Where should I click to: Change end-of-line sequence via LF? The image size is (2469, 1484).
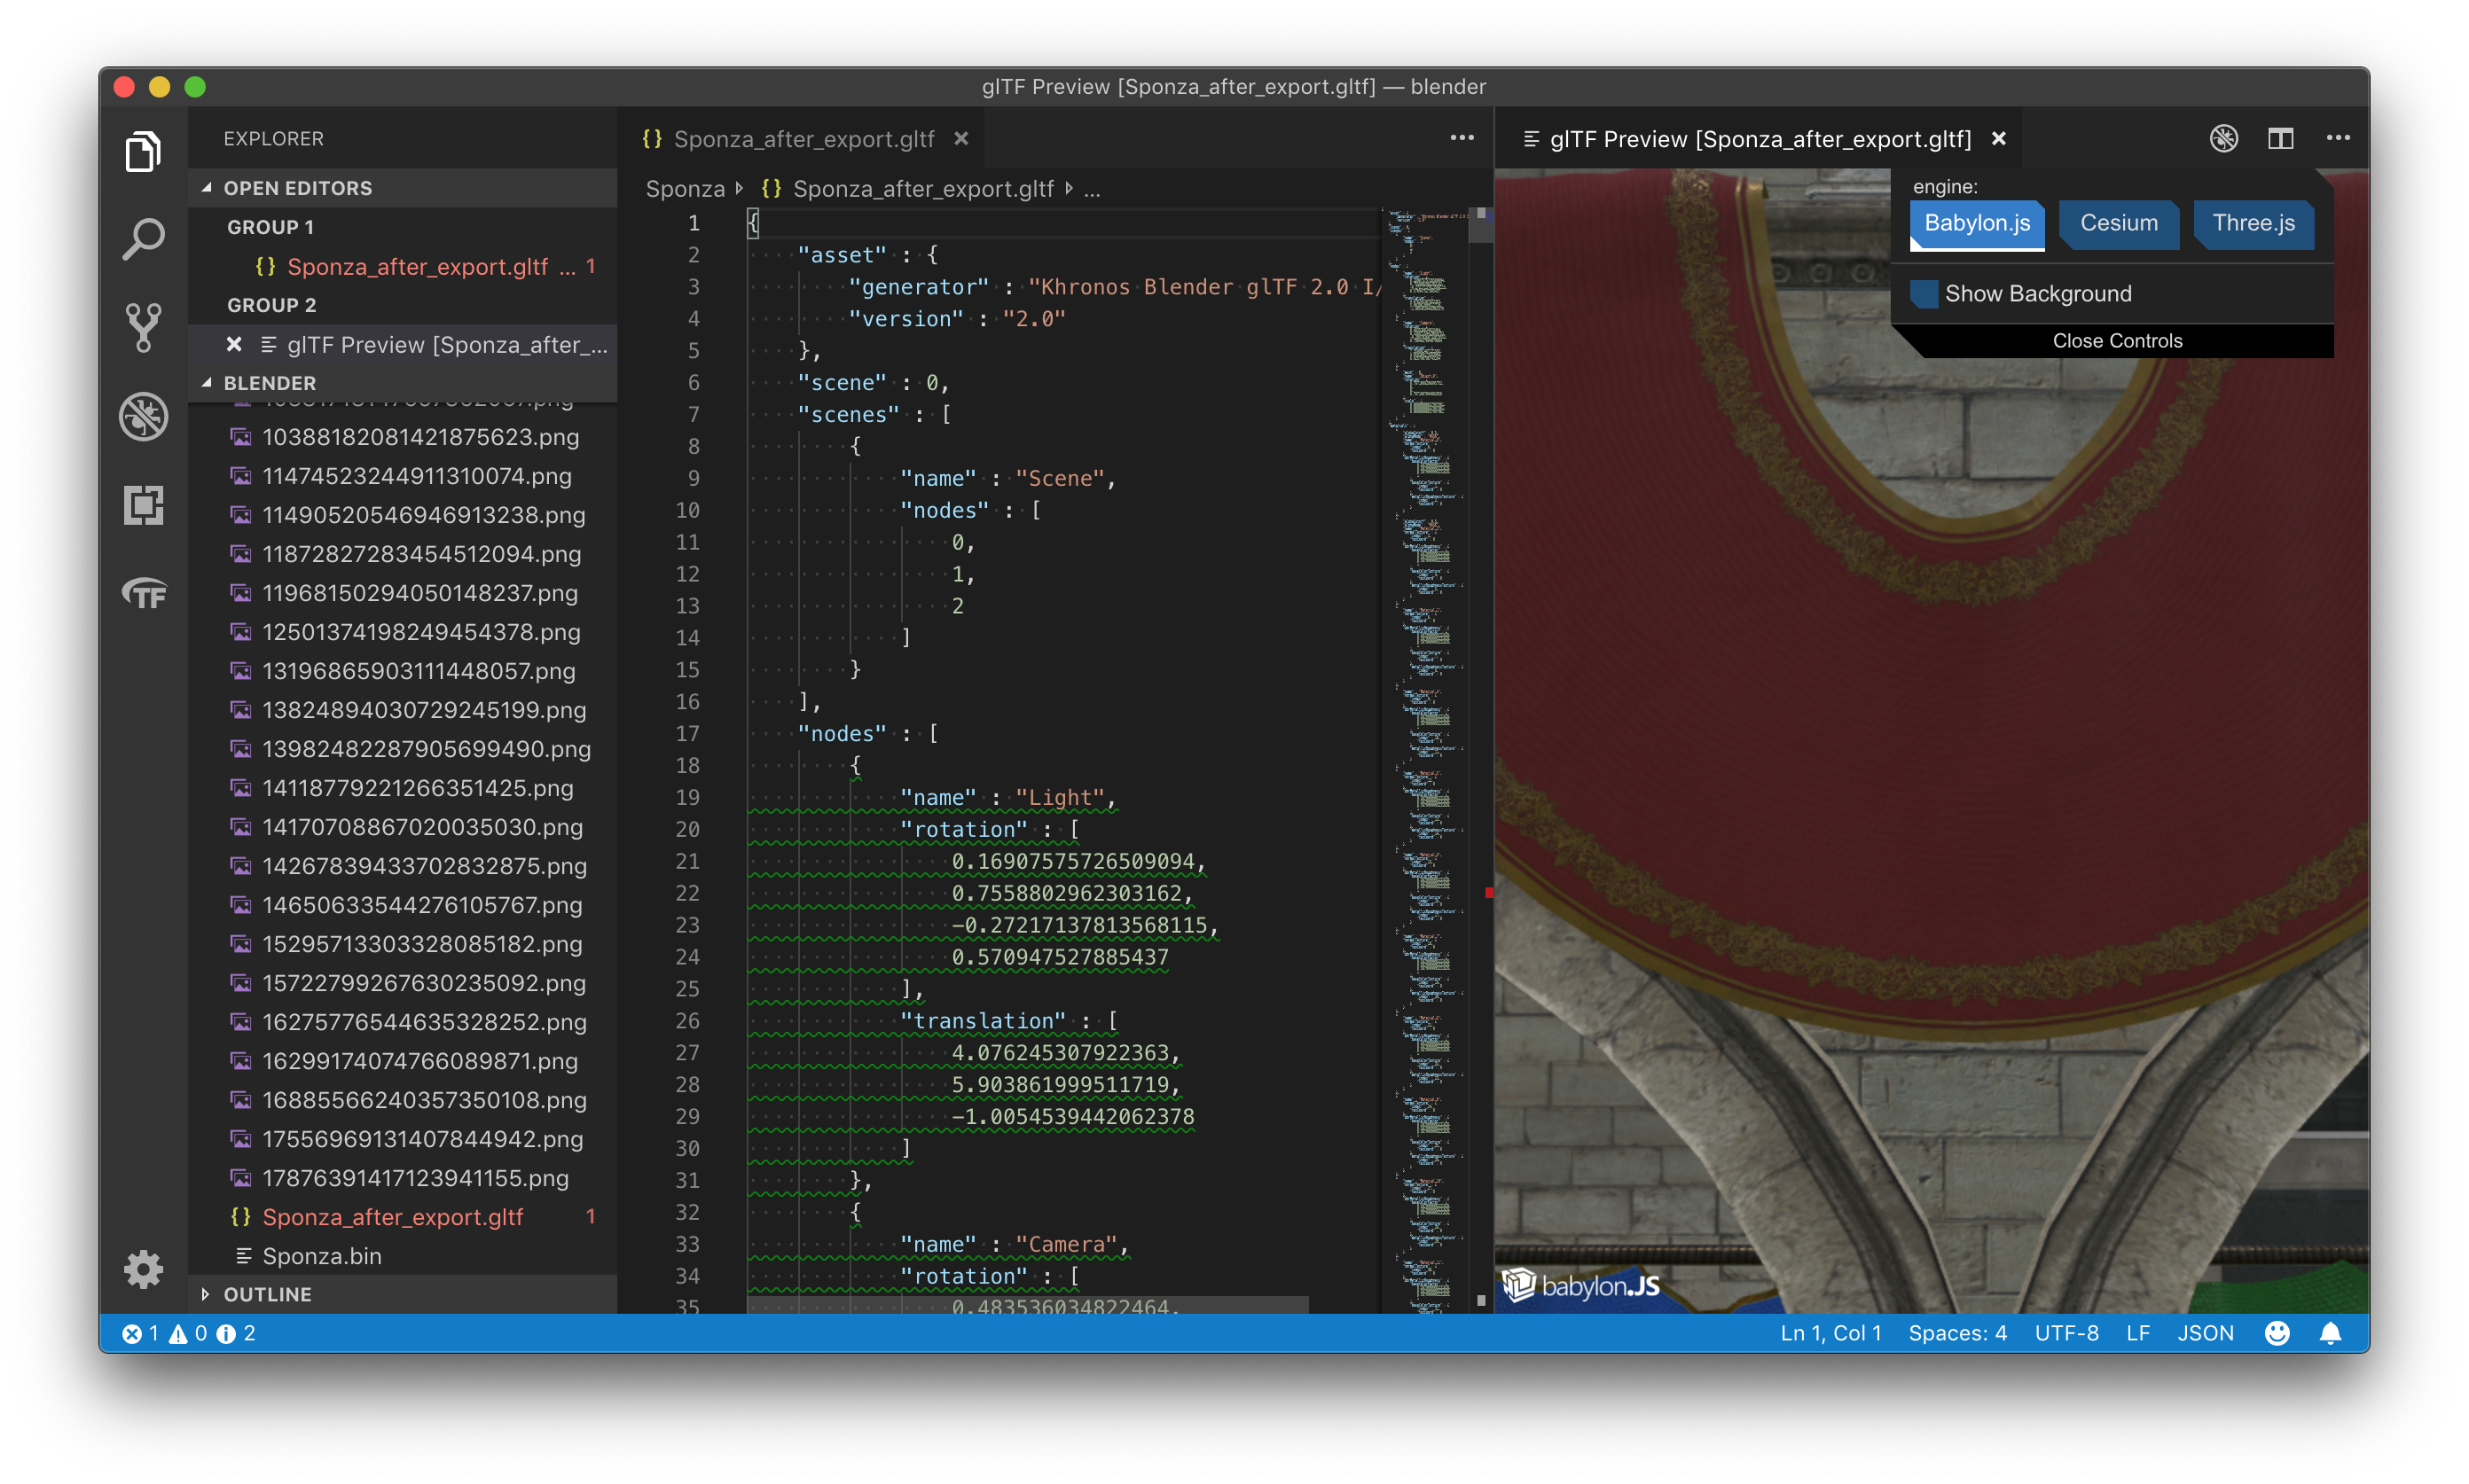tap(2138, 1333)
